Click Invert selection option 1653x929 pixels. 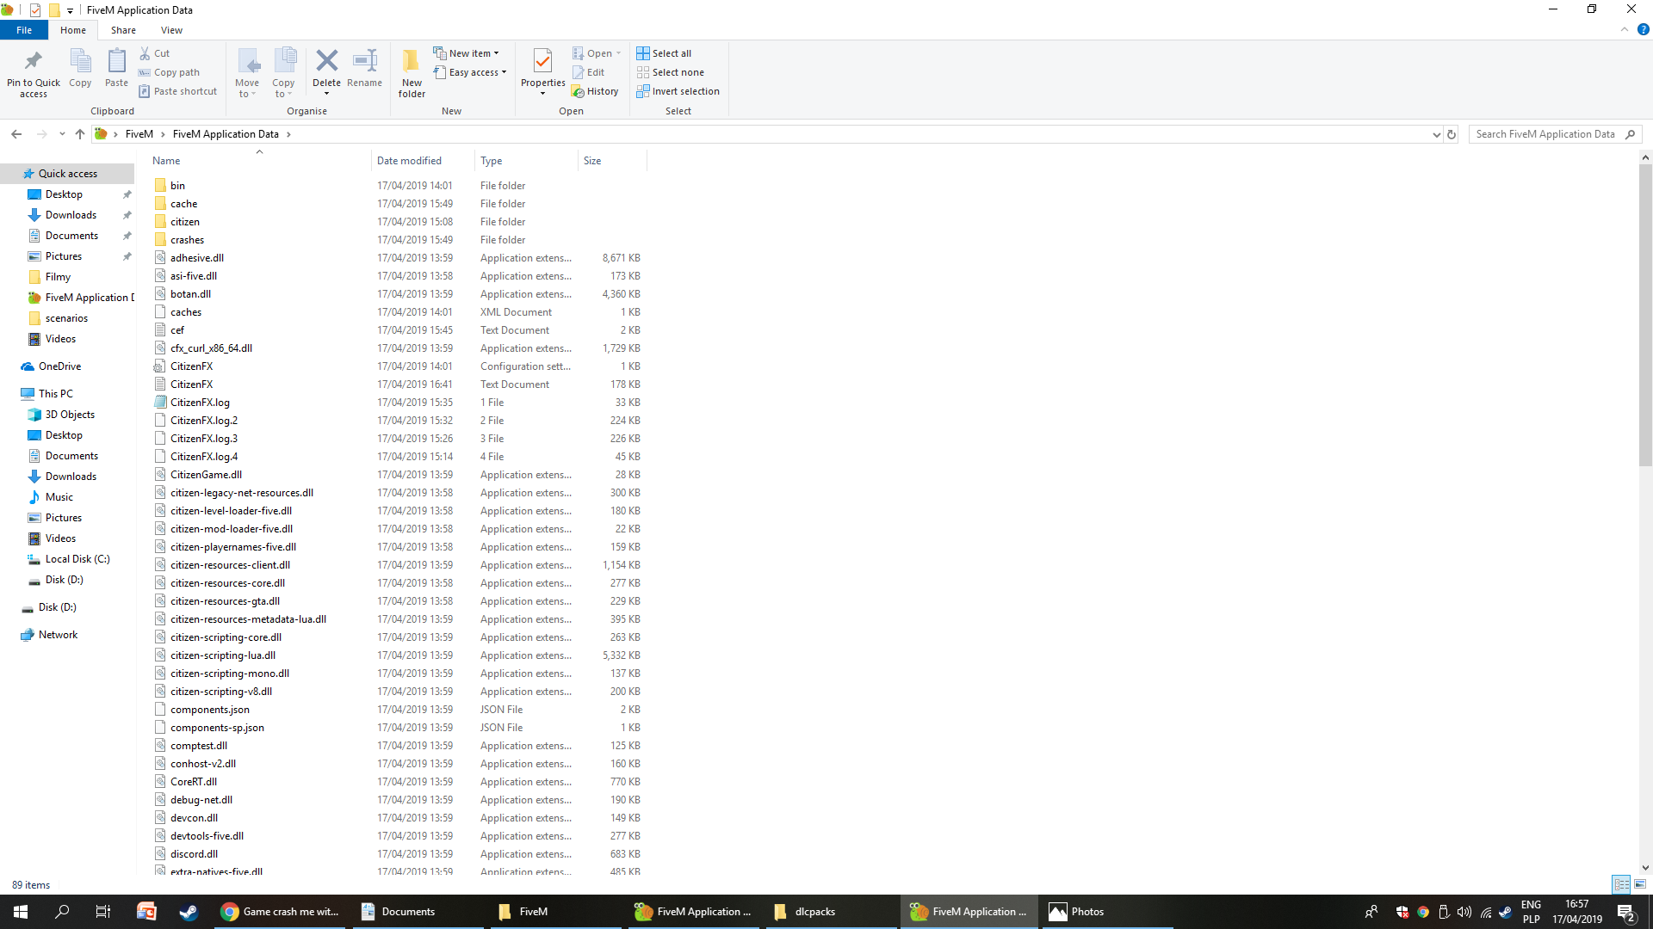coord(678,91)
